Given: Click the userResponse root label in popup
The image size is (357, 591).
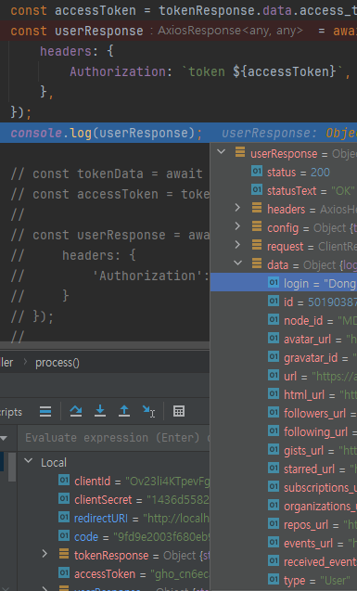Looking at the screenshot, I should (284, 153).
